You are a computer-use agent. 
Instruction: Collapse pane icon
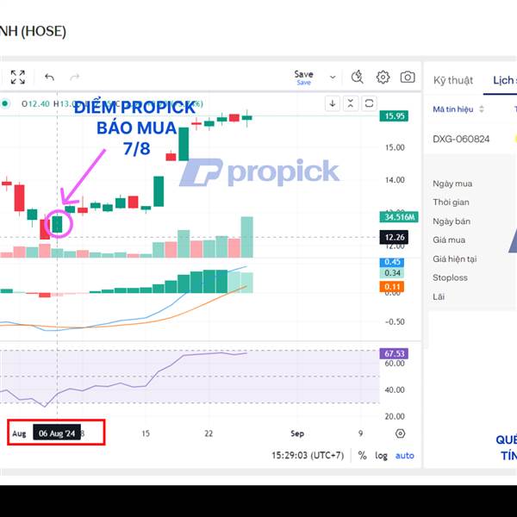pos(351,103)
